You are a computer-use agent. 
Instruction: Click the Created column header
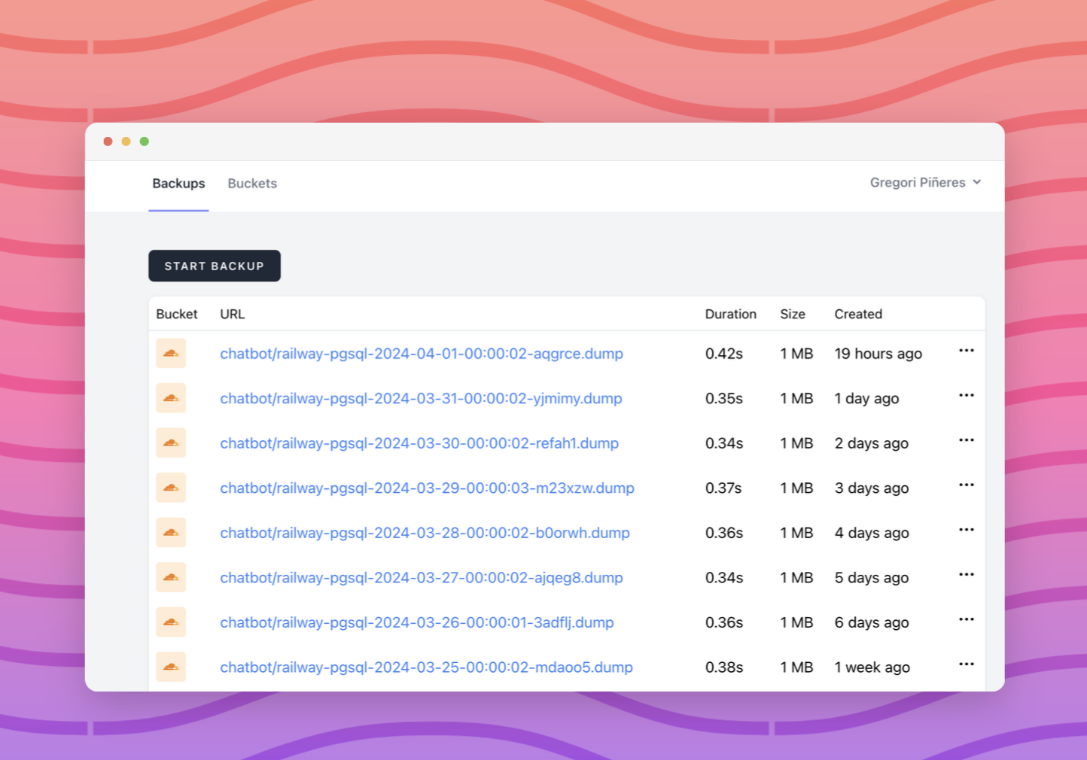coord(858,314)
